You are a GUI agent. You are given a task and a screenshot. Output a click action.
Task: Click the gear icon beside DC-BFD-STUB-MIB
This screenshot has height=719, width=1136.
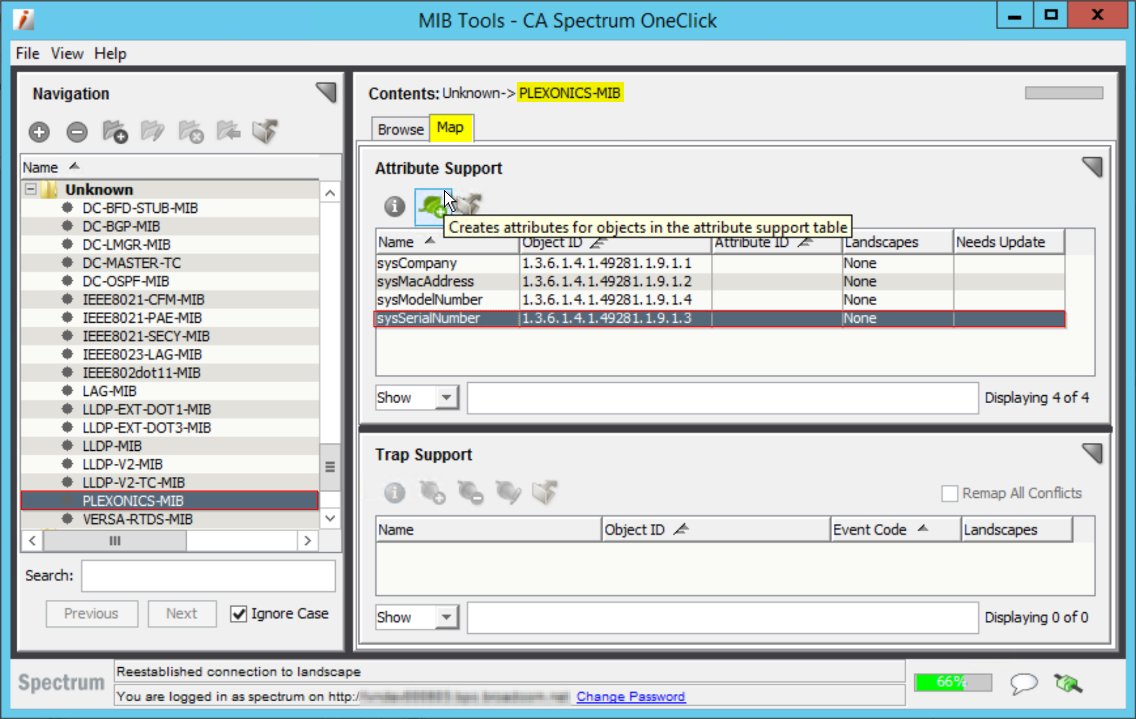pyautogui.click(x=67, y=208)
